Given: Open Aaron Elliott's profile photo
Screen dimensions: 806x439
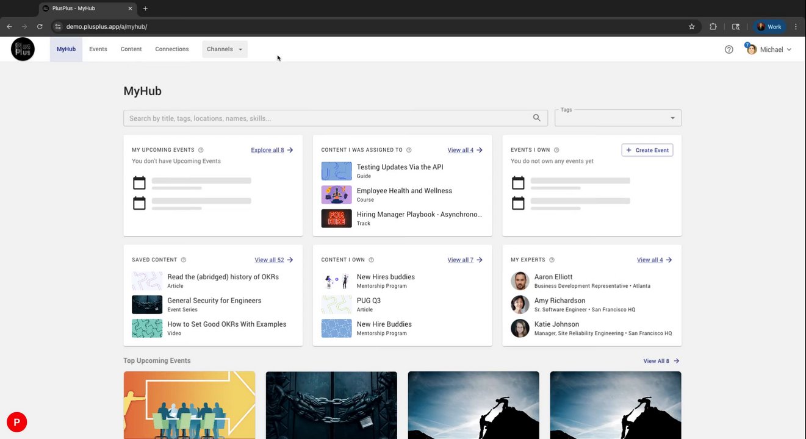Looking at the screenshot, I should (520, 280).
